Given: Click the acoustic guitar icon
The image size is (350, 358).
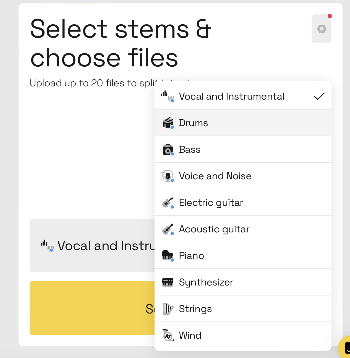Looking at the screenshot, I should point(168,229).
